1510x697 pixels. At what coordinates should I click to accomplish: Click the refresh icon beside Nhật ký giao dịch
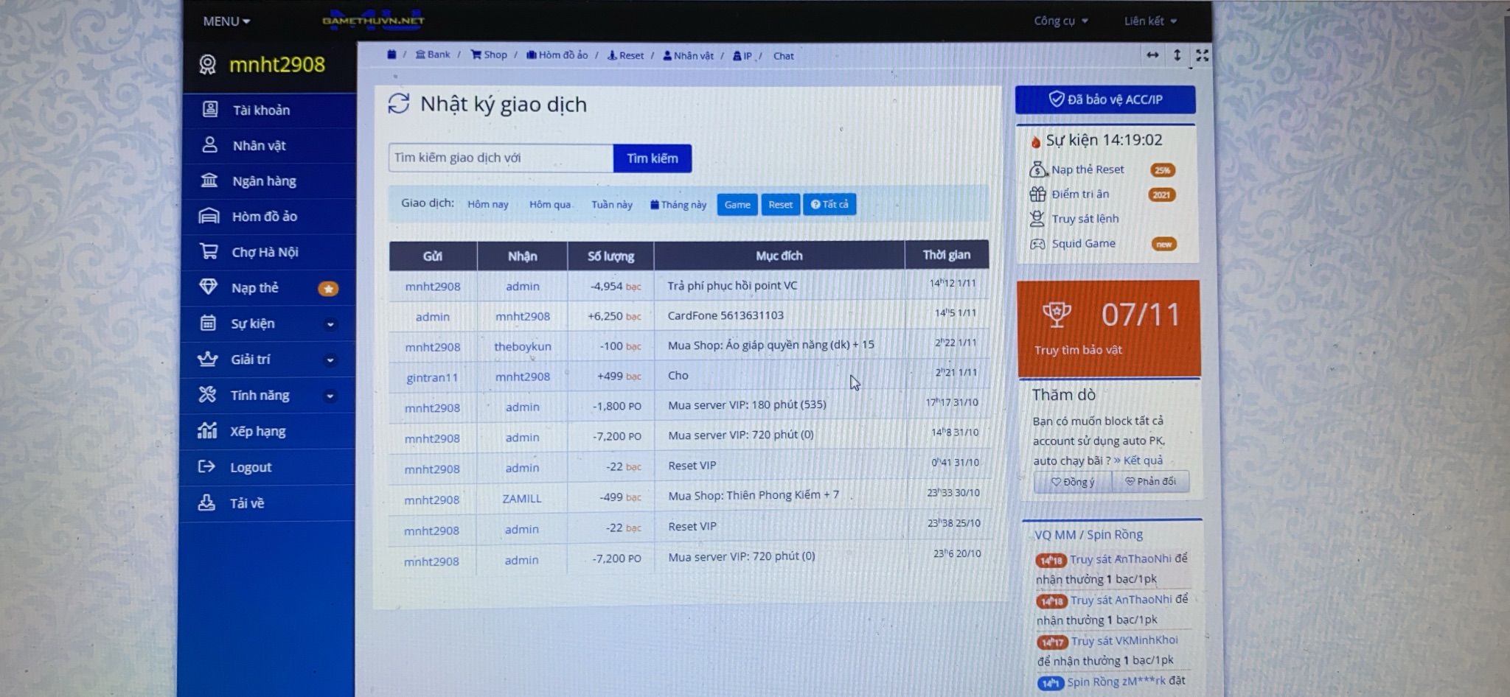[399, 104]
